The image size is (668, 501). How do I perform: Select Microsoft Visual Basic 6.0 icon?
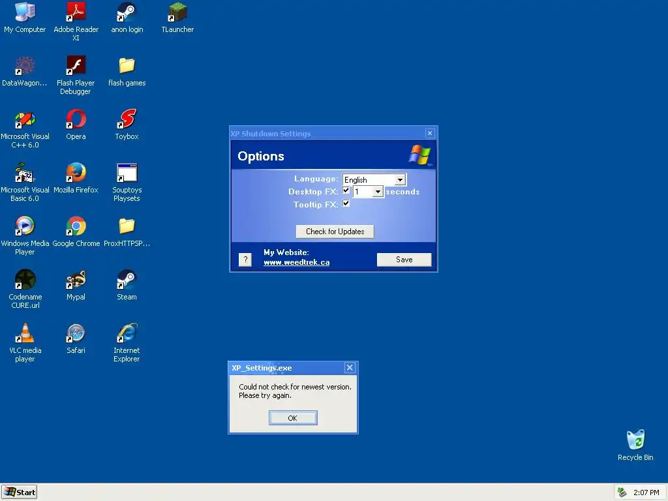(25, 182)
